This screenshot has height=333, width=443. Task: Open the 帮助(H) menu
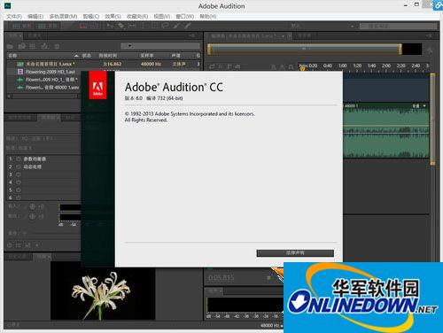click(208, 17)
